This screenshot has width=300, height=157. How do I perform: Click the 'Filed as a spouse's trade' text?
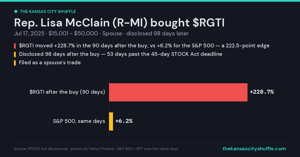(50, 63)
